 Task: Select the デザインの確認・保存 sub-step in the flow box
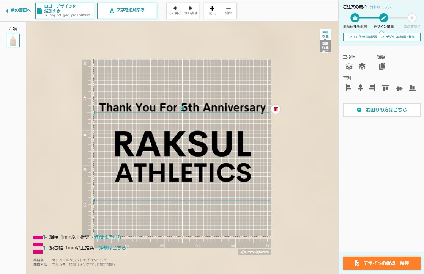(x=398, y=37)
